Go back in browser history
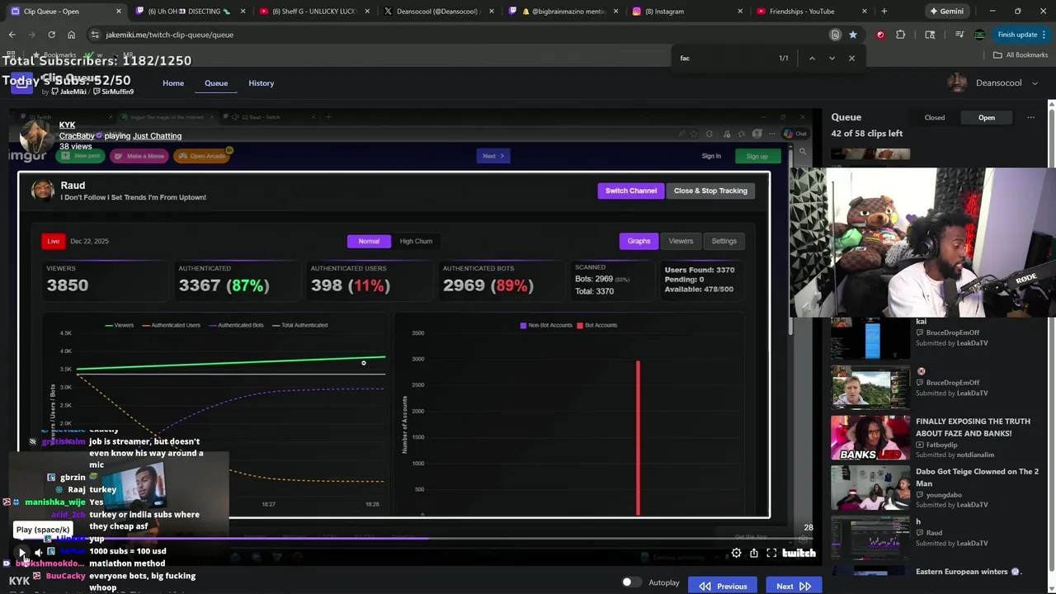The height and width of the screenshot is (594, 1056). tap(12, 35)
